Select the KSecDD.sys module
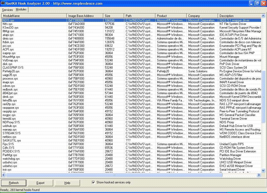The width and height of the screenshot is (267, 193). coord(131,28)
